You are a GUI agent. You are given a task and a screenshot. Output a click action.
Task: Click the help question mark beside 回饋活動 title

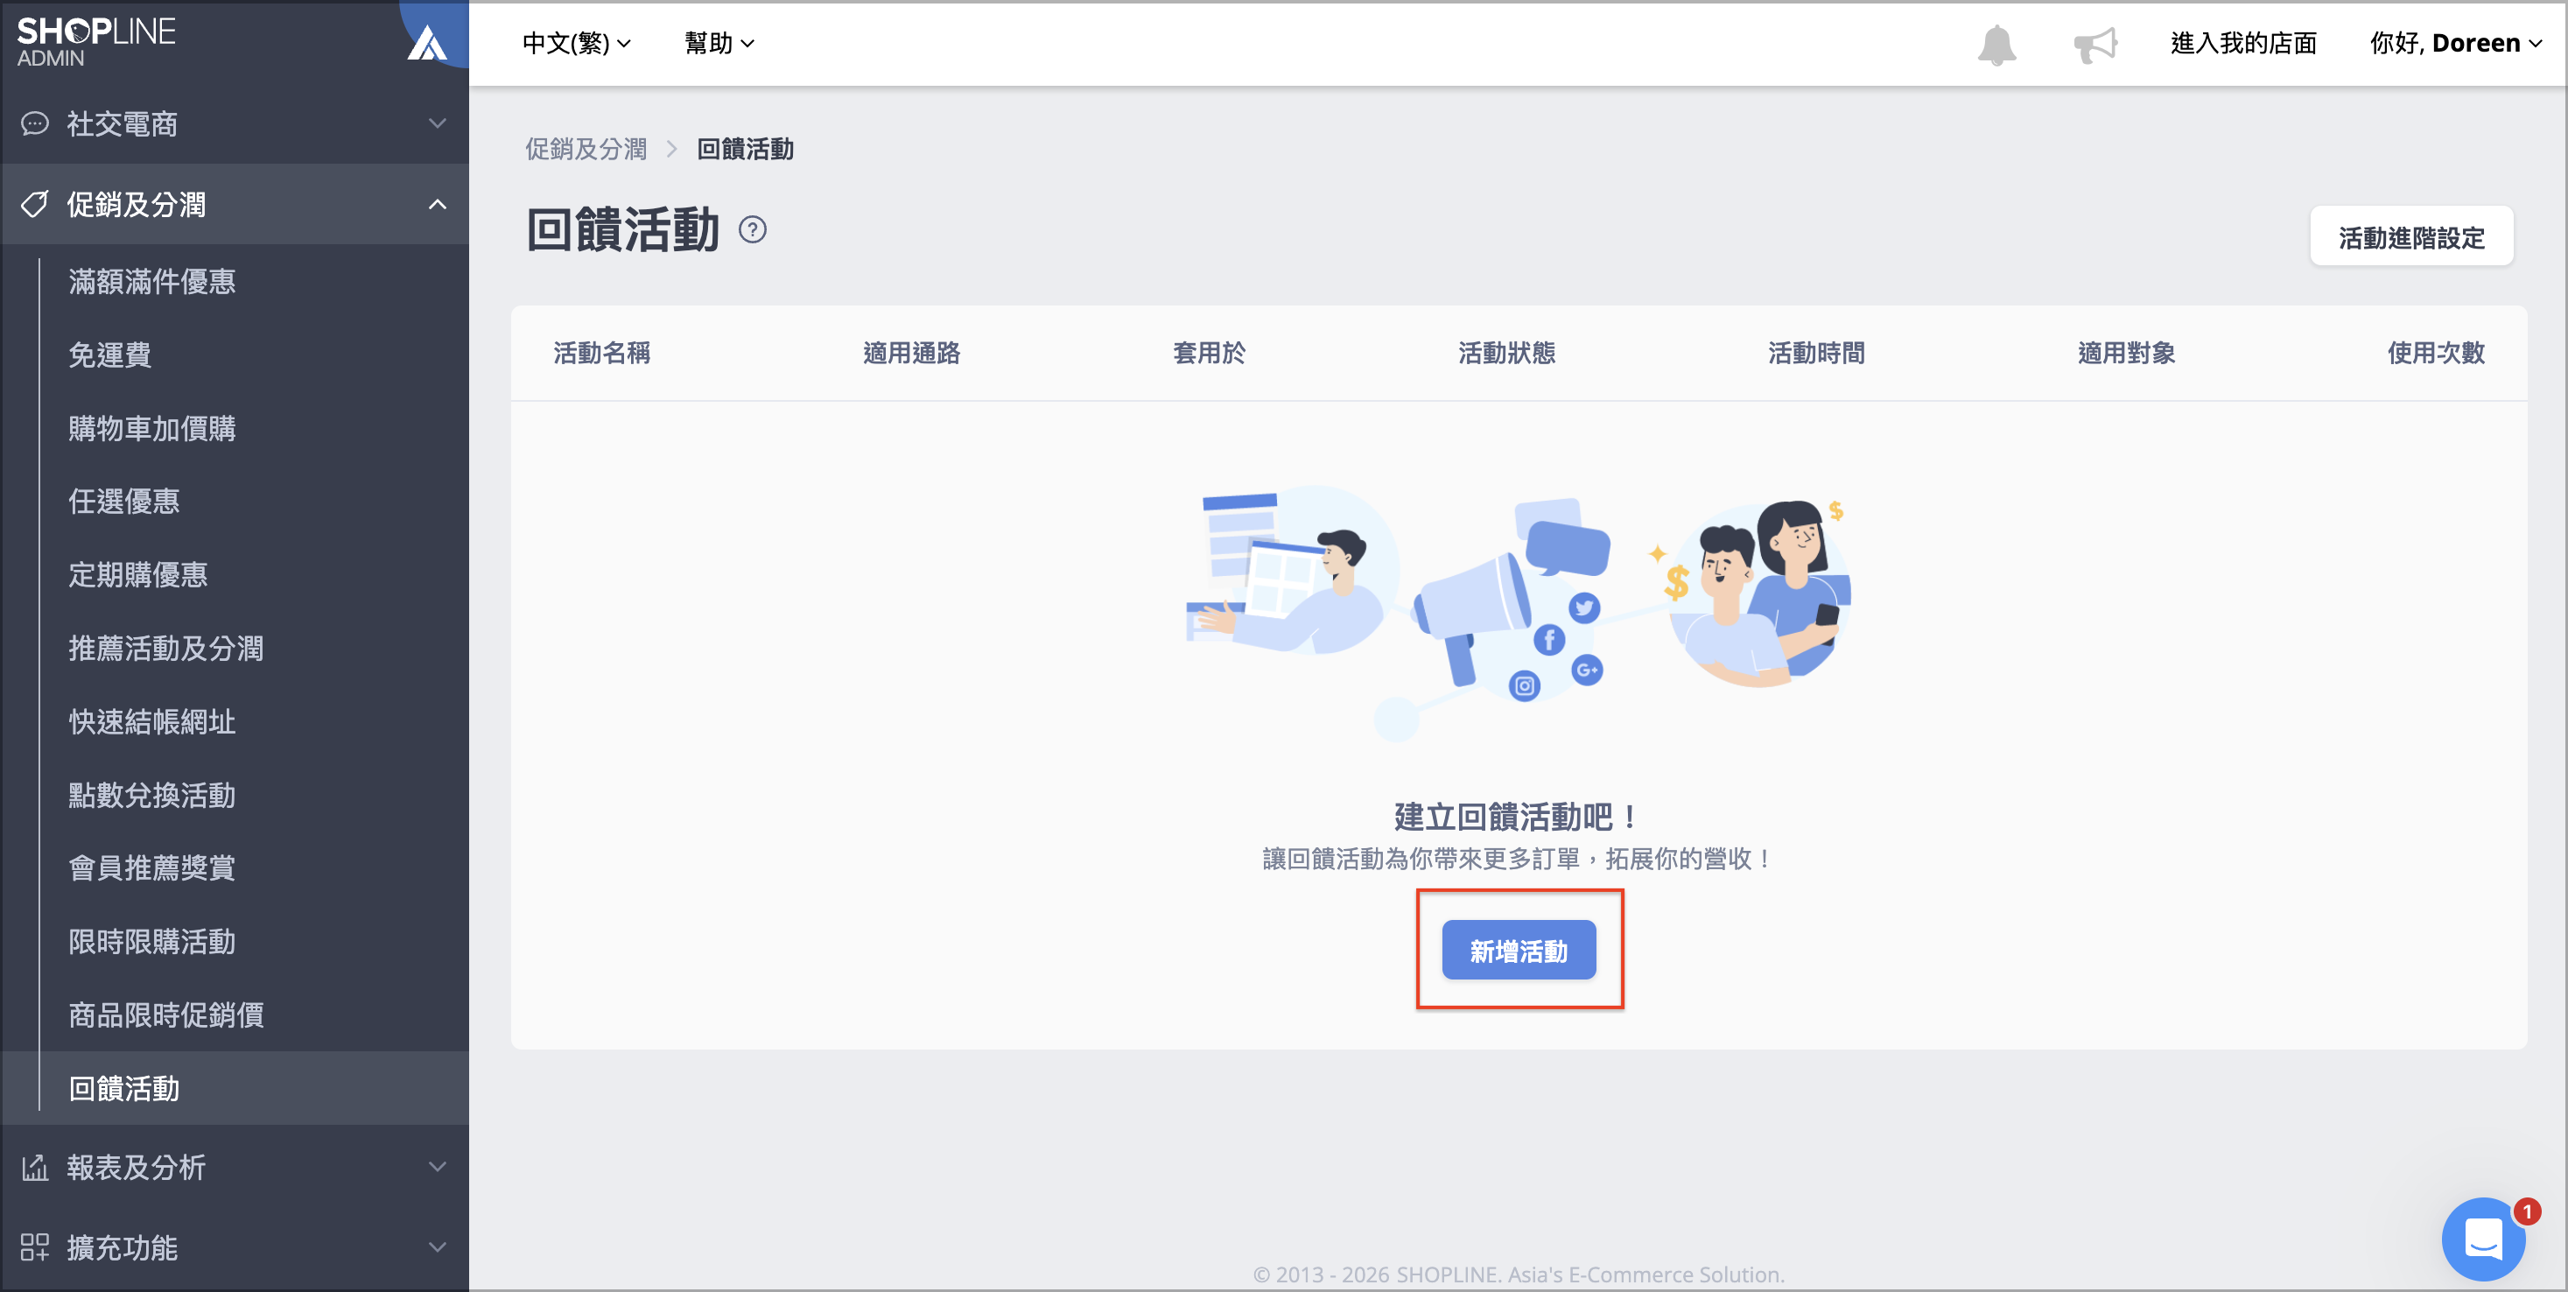click(x=753, y=230)
